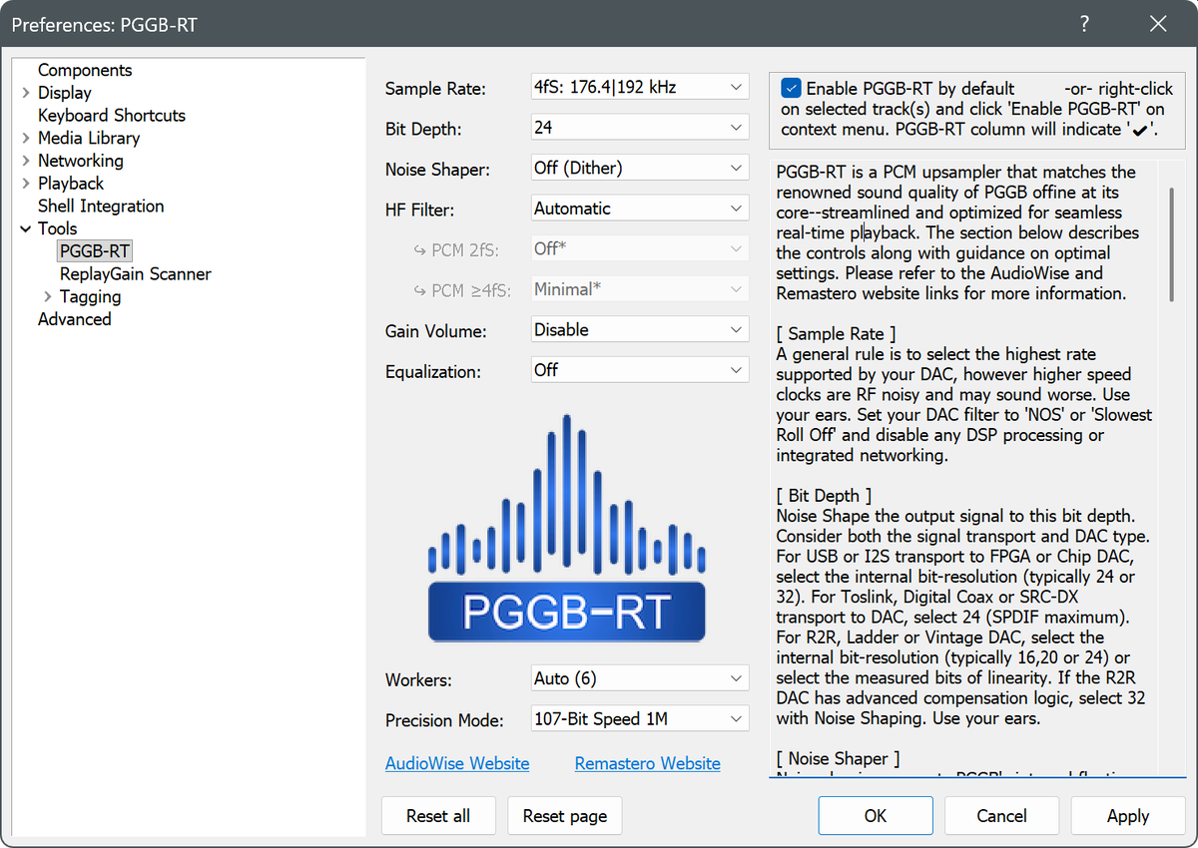Open the Remastero Website link
The height and width of the screenshot is (848, 1198).
pyautogui.click(x=648, y=763)
